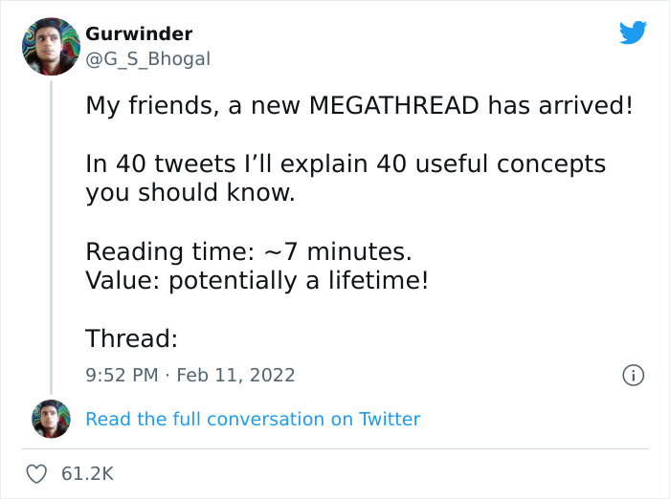Screen dimensions: 670x499
Task: Open the Gurwinder display name
Action: 139,33
